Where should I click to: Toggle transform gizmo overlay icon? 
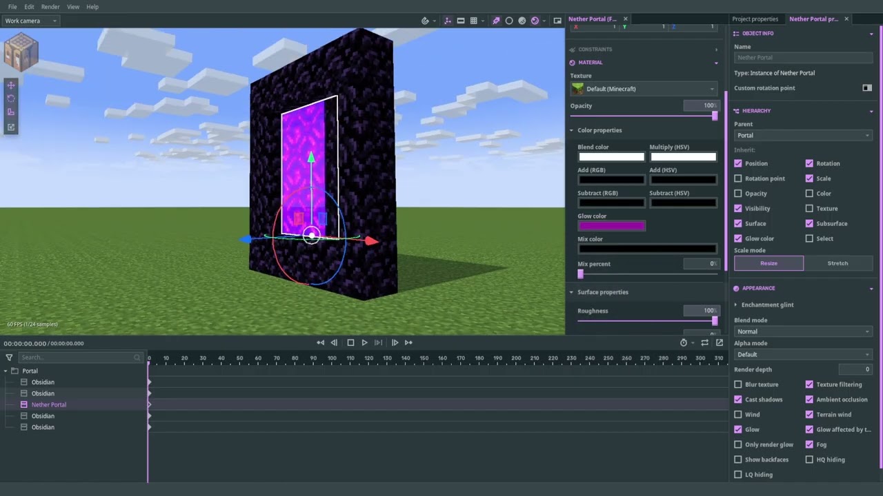(448, 21)
